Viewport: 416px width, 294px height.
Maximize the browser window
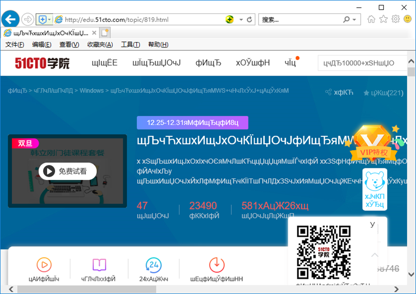(x=381, y=8)
